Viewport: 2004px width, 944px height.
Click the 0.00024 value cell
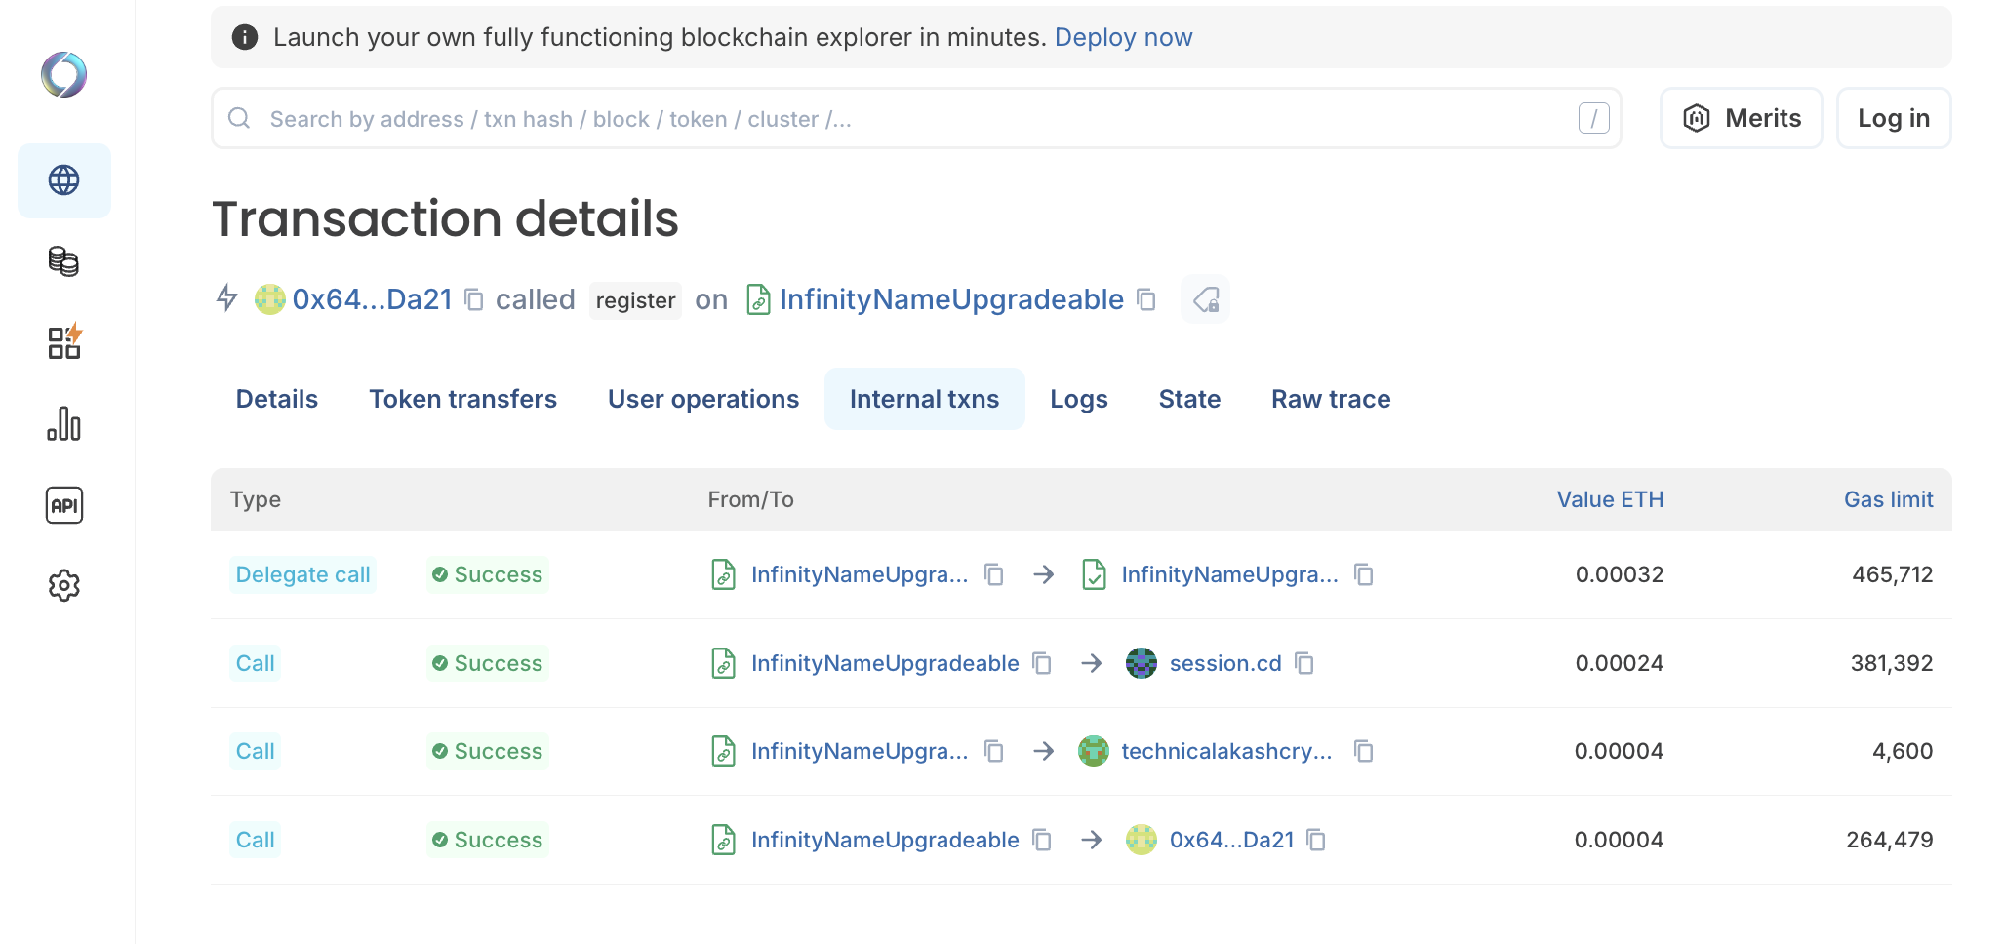tap(1620, 663)
